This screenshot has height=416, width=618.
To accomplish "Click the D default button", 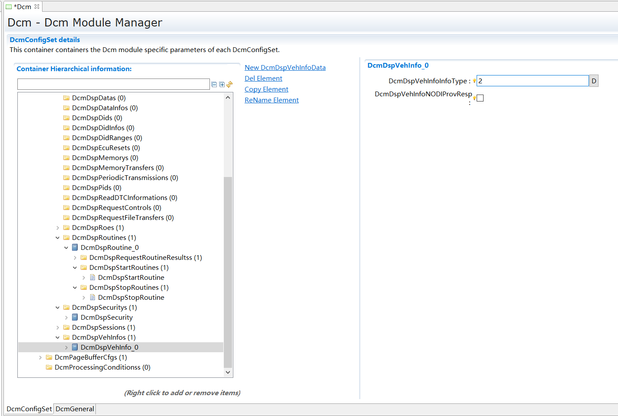I will [x=594, y=81].
